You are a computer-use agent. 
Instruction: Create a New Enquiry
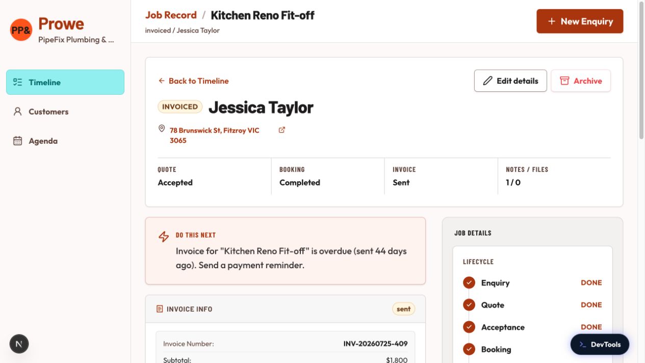[580, 21]
